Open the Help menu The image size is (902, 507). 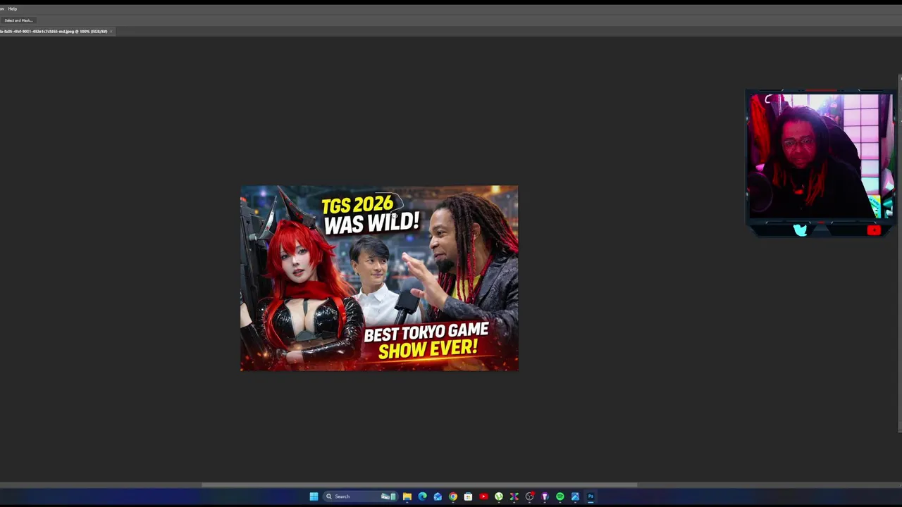[12, 8]
